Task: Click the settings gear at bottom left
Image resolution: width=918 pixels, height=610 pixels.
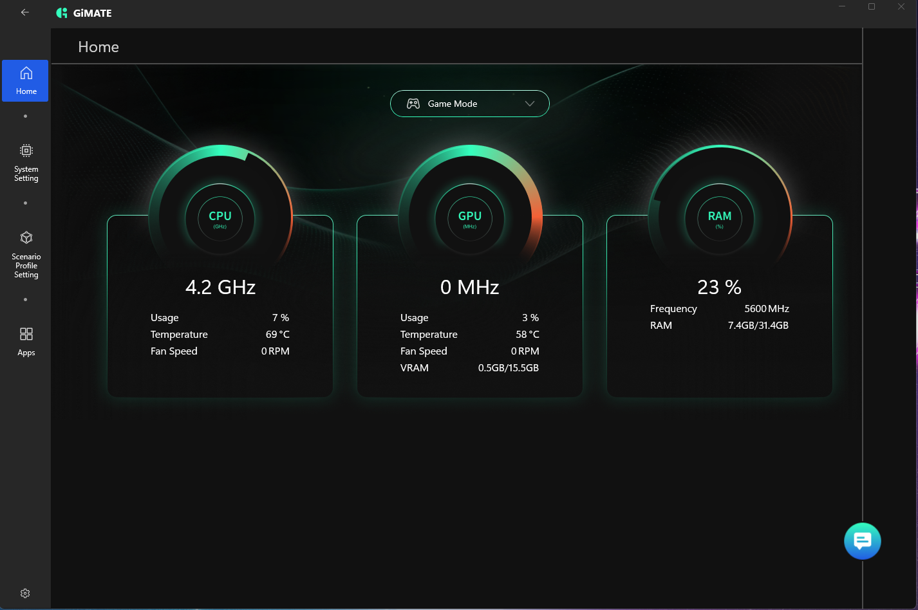Action: coord(25,593)
